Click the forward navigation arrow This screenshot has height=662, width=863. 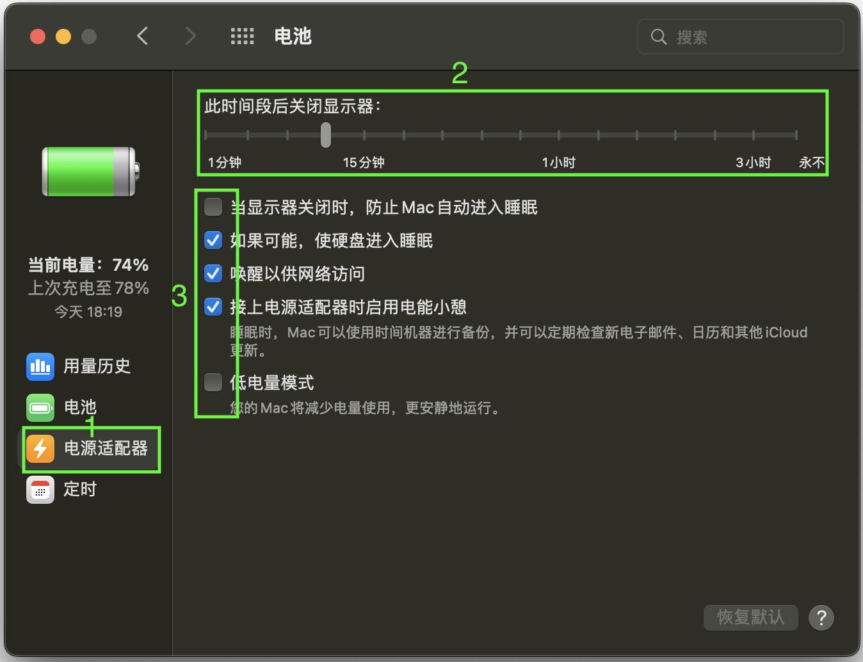point(190,36)
